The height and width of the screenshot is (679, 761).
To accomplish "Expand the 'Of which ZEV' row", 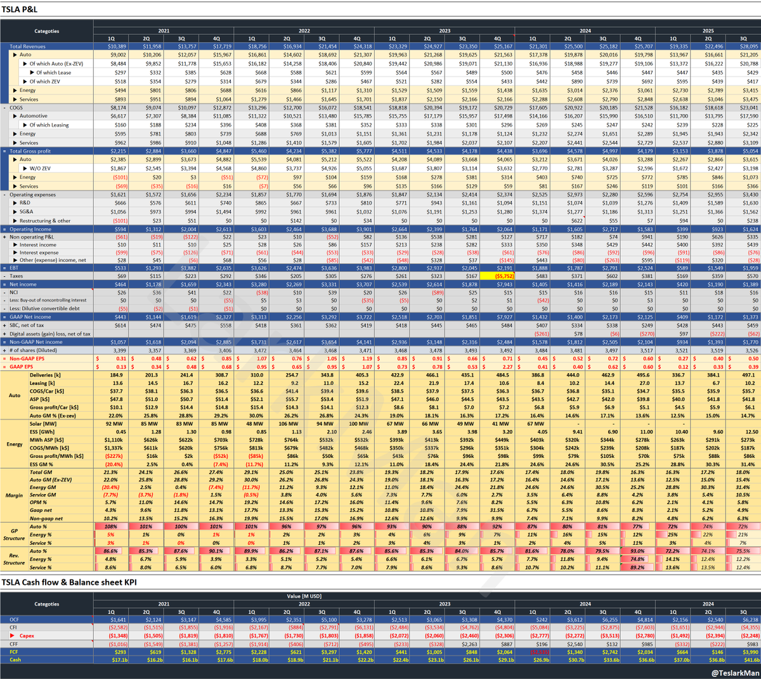I will point(26,82).
